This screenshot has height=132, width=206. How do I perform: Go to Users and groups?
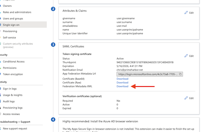pos(13,18)
